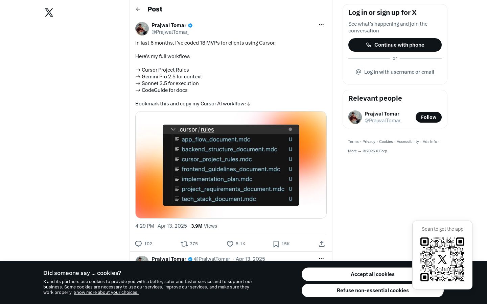Screen dimensions: 487x304
Task: Click the X logo icon
Action: point(49,12)
